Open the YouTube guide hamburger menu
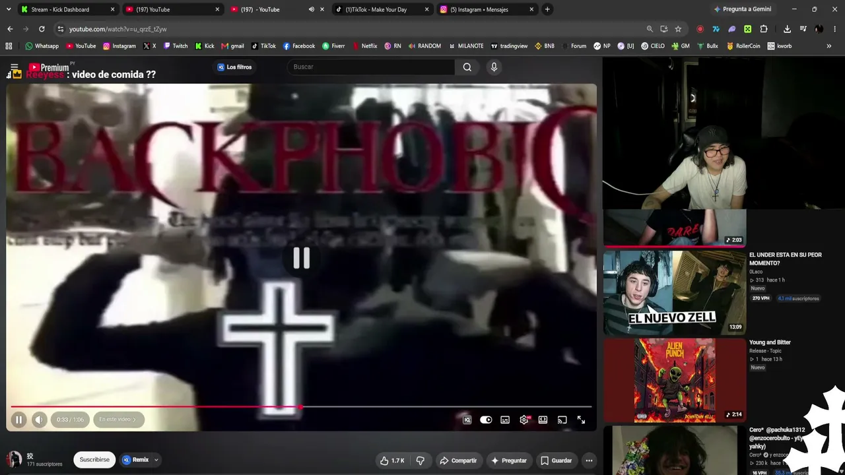 (x=14, y=67)
